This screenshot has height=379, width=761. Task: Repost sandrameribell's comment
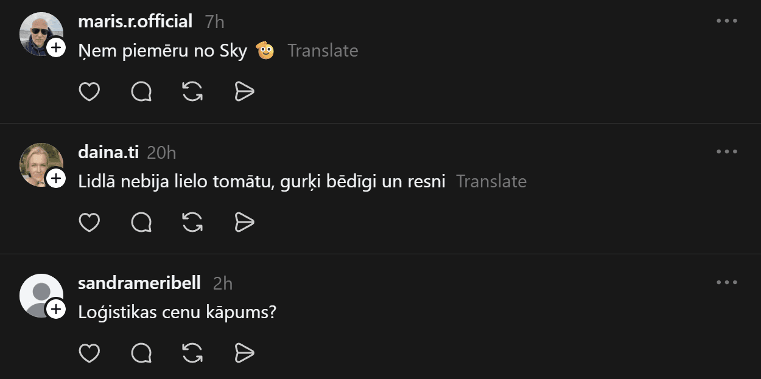pyautogui.click(x=192, y=353)
